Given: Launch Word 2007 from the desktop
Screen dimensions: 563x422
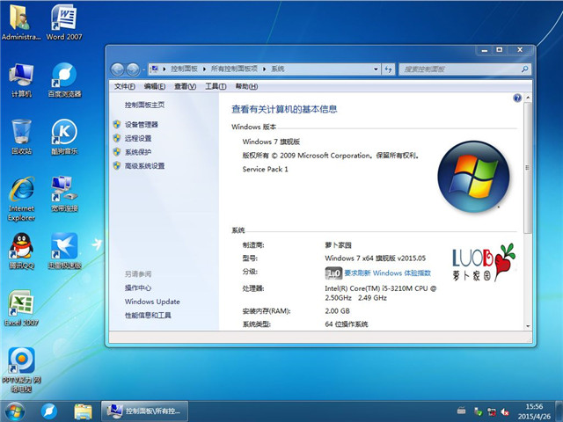Looking at the screenshot, I should 64,22.
